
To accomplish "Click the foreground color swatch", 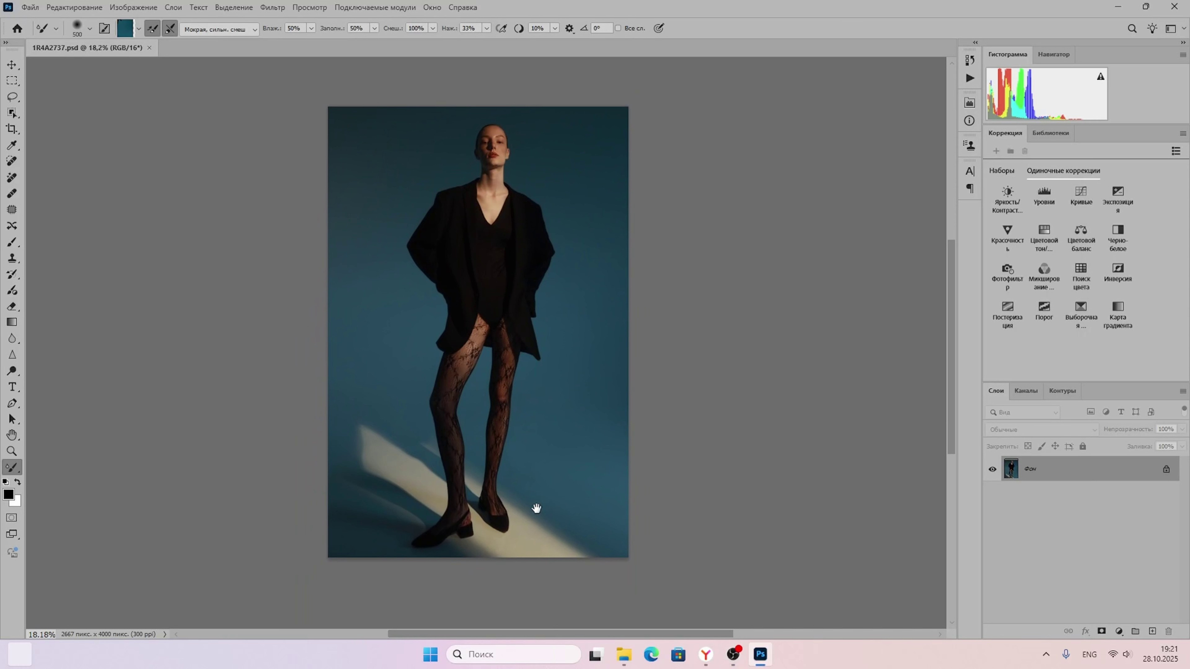I will pos(8,494).
